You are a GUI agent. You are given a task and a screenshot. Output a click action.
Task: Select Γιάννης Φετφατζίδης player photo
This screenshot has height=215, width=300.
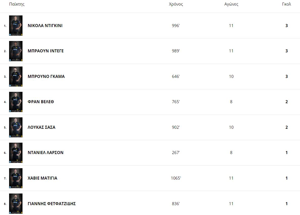click(x=16, y=204)
